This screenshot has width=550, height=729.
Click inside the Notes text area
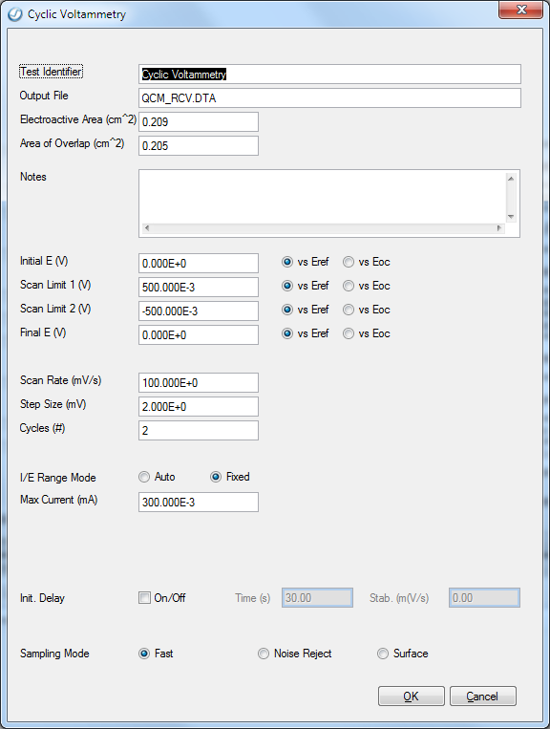point(322,197)
